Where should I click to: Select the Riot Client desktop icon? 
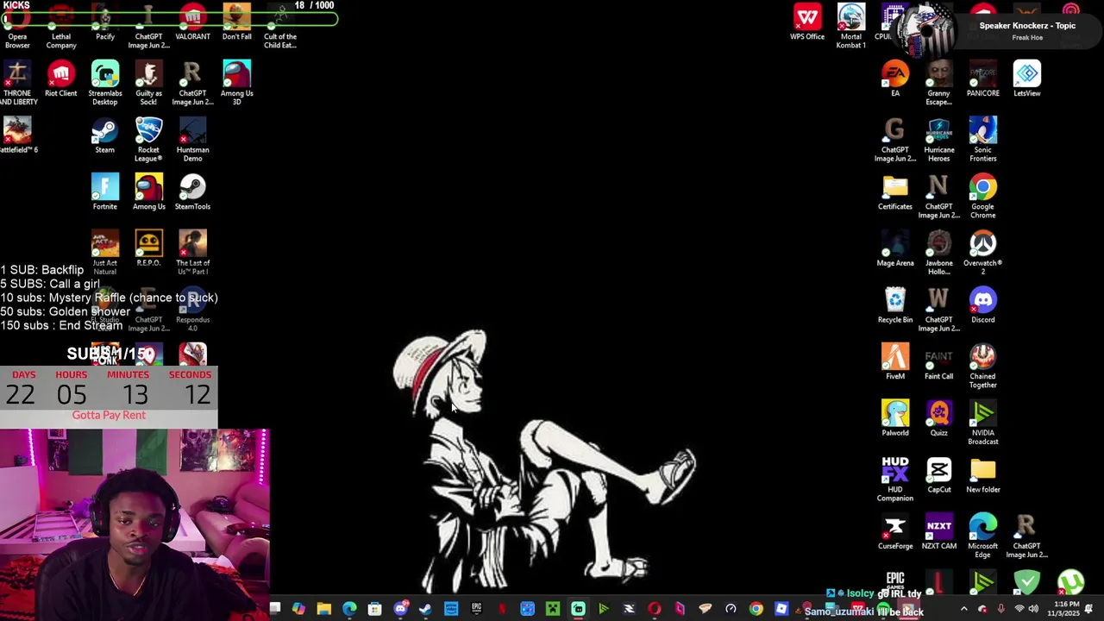pyautogui.click(x=61, y=78)
